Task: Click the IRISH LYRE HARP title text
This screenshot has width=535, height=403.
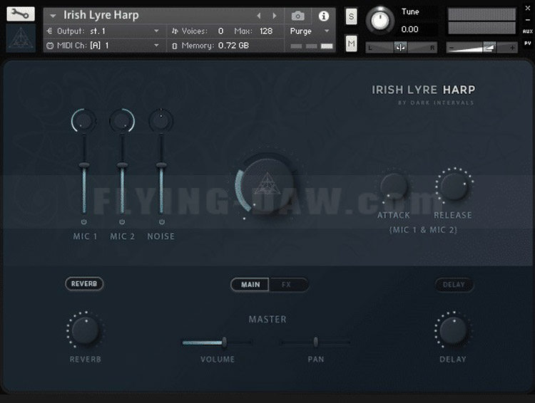Action: pyautogui.click(x=424, y=90)
